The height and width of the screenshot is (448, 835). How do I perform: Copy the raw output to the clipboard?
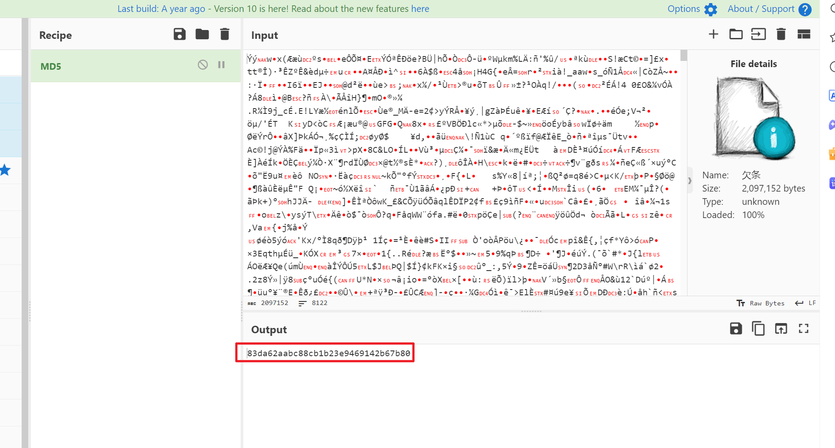click(759, 329)
